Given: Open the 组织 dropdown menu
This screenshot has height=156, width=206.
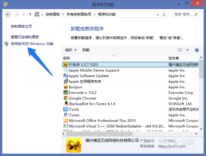Looking at the screenshot, I should click(x=71, y=50).
